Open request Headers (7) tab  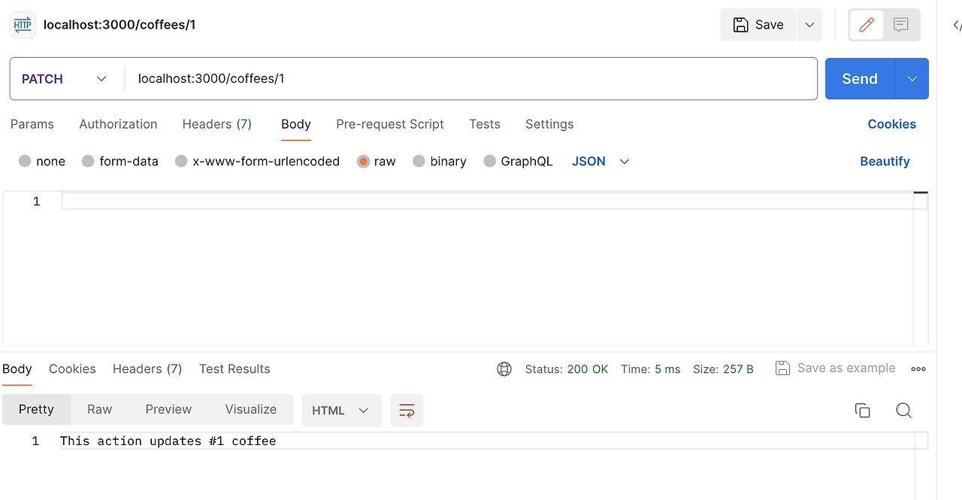pos(217,124)
